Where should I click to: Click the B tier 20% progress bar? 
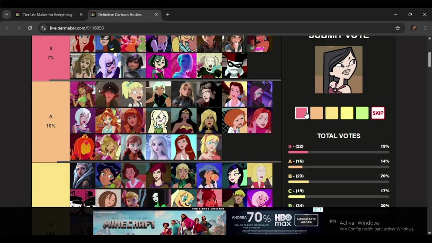339,182
